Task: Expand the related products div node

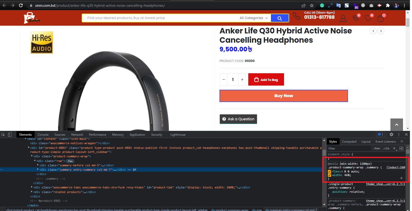Action: (x=32, y=192)
